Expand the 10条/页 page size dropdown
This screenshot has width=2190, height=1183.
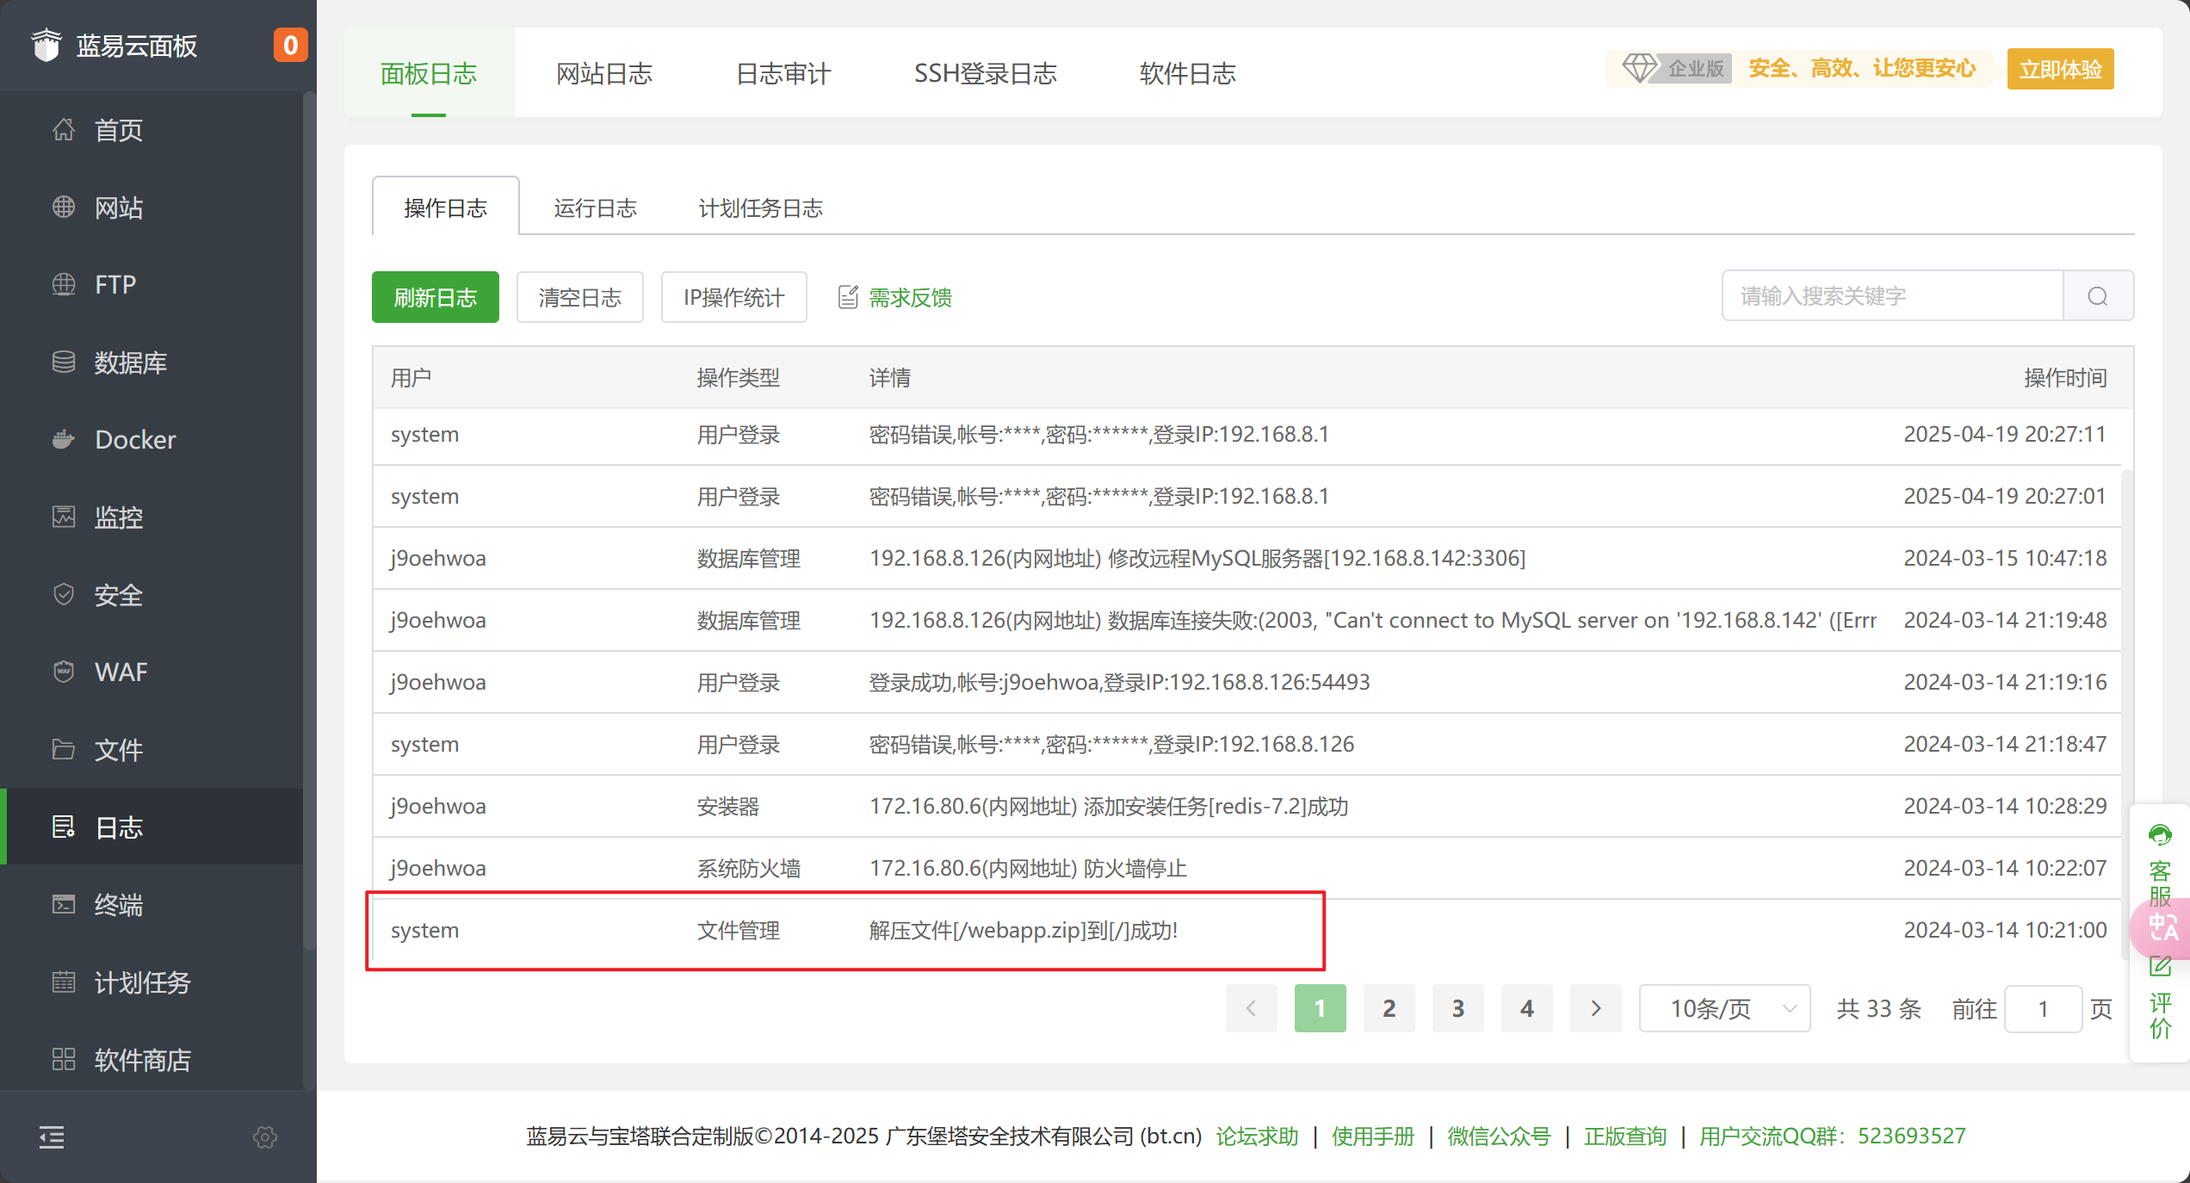click(x=1724, y=1008)
